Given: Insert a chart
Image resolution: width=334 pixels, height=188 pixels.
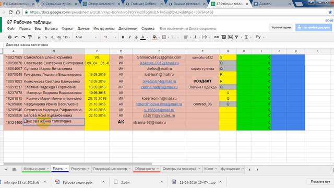Looking at the screenshot, I should tap(230, 37).
